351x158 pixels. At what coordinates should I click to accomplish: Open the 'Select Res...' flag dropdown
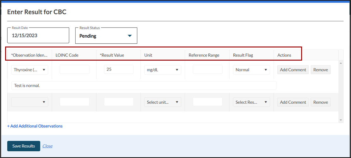251,102
